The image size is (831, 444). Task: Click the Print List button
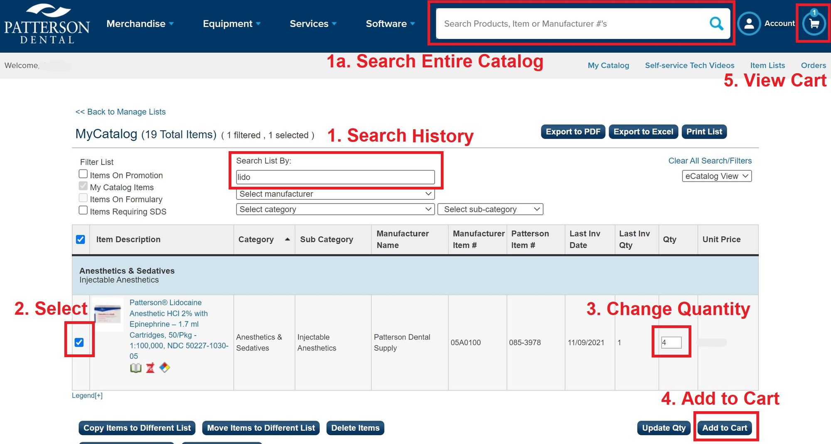704,132
